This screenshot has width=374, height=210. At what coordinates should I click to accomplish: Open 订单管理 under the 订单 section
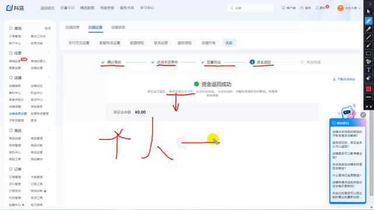[15, 177]
